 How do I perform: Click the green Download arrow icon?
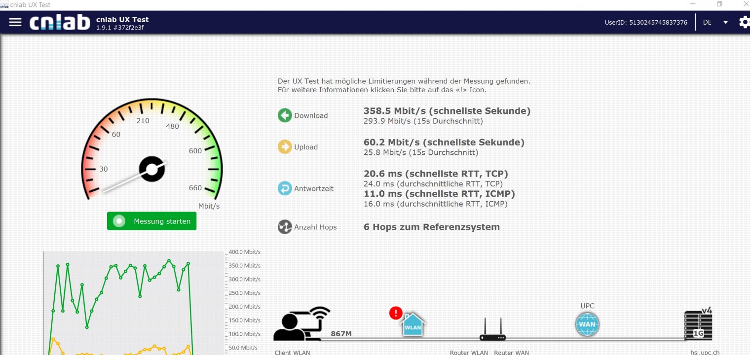click(285, 115)
